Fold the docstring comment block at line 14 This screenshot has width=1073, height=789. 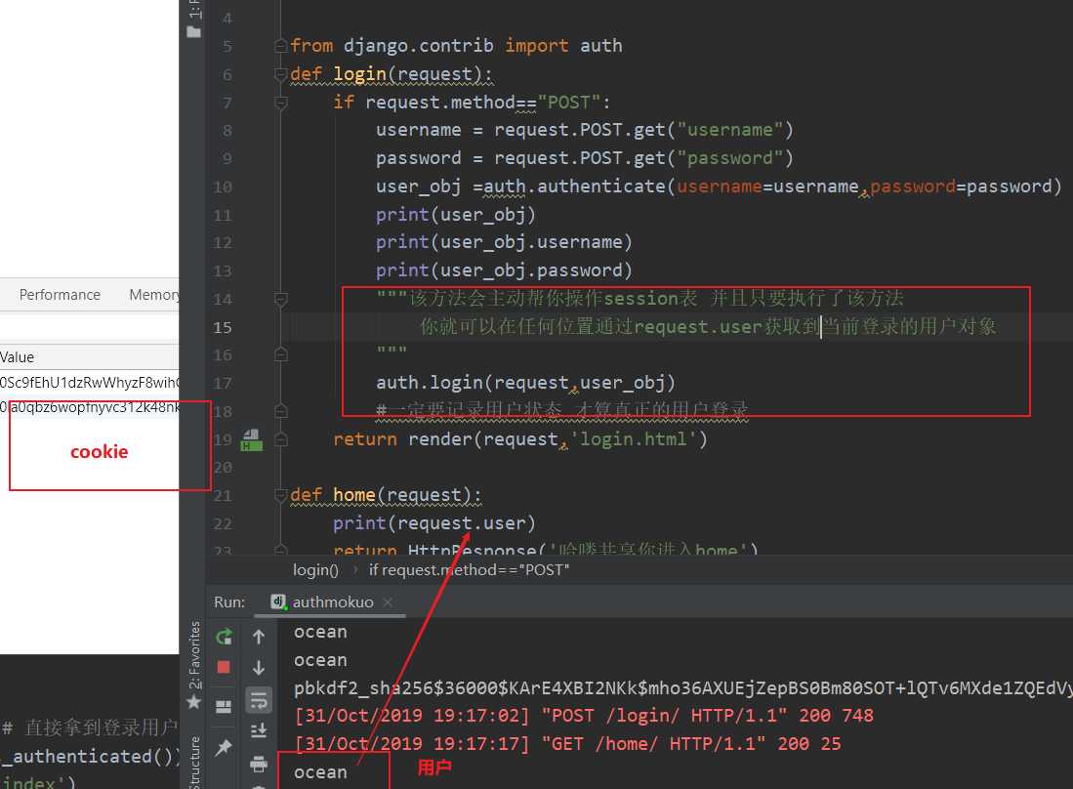282,299
